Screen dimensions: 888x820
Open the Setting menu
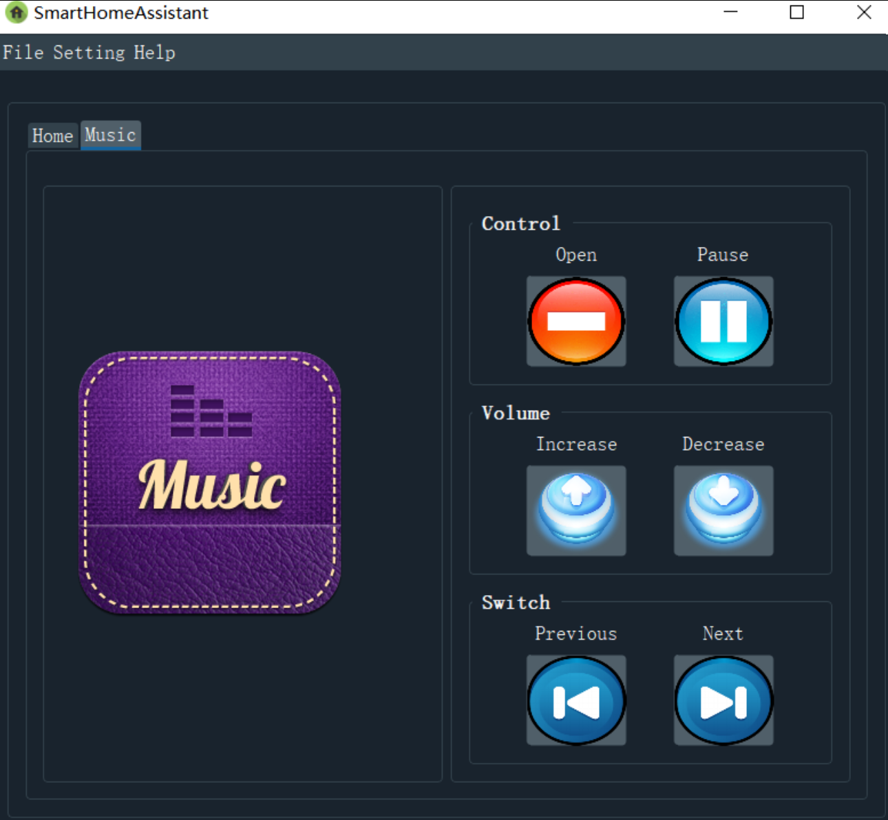89,53
